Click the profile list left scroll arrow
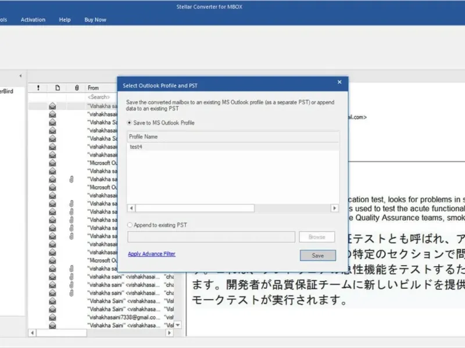Image resolution: width=465 pixels, height=348 pixels. (131, 208)
